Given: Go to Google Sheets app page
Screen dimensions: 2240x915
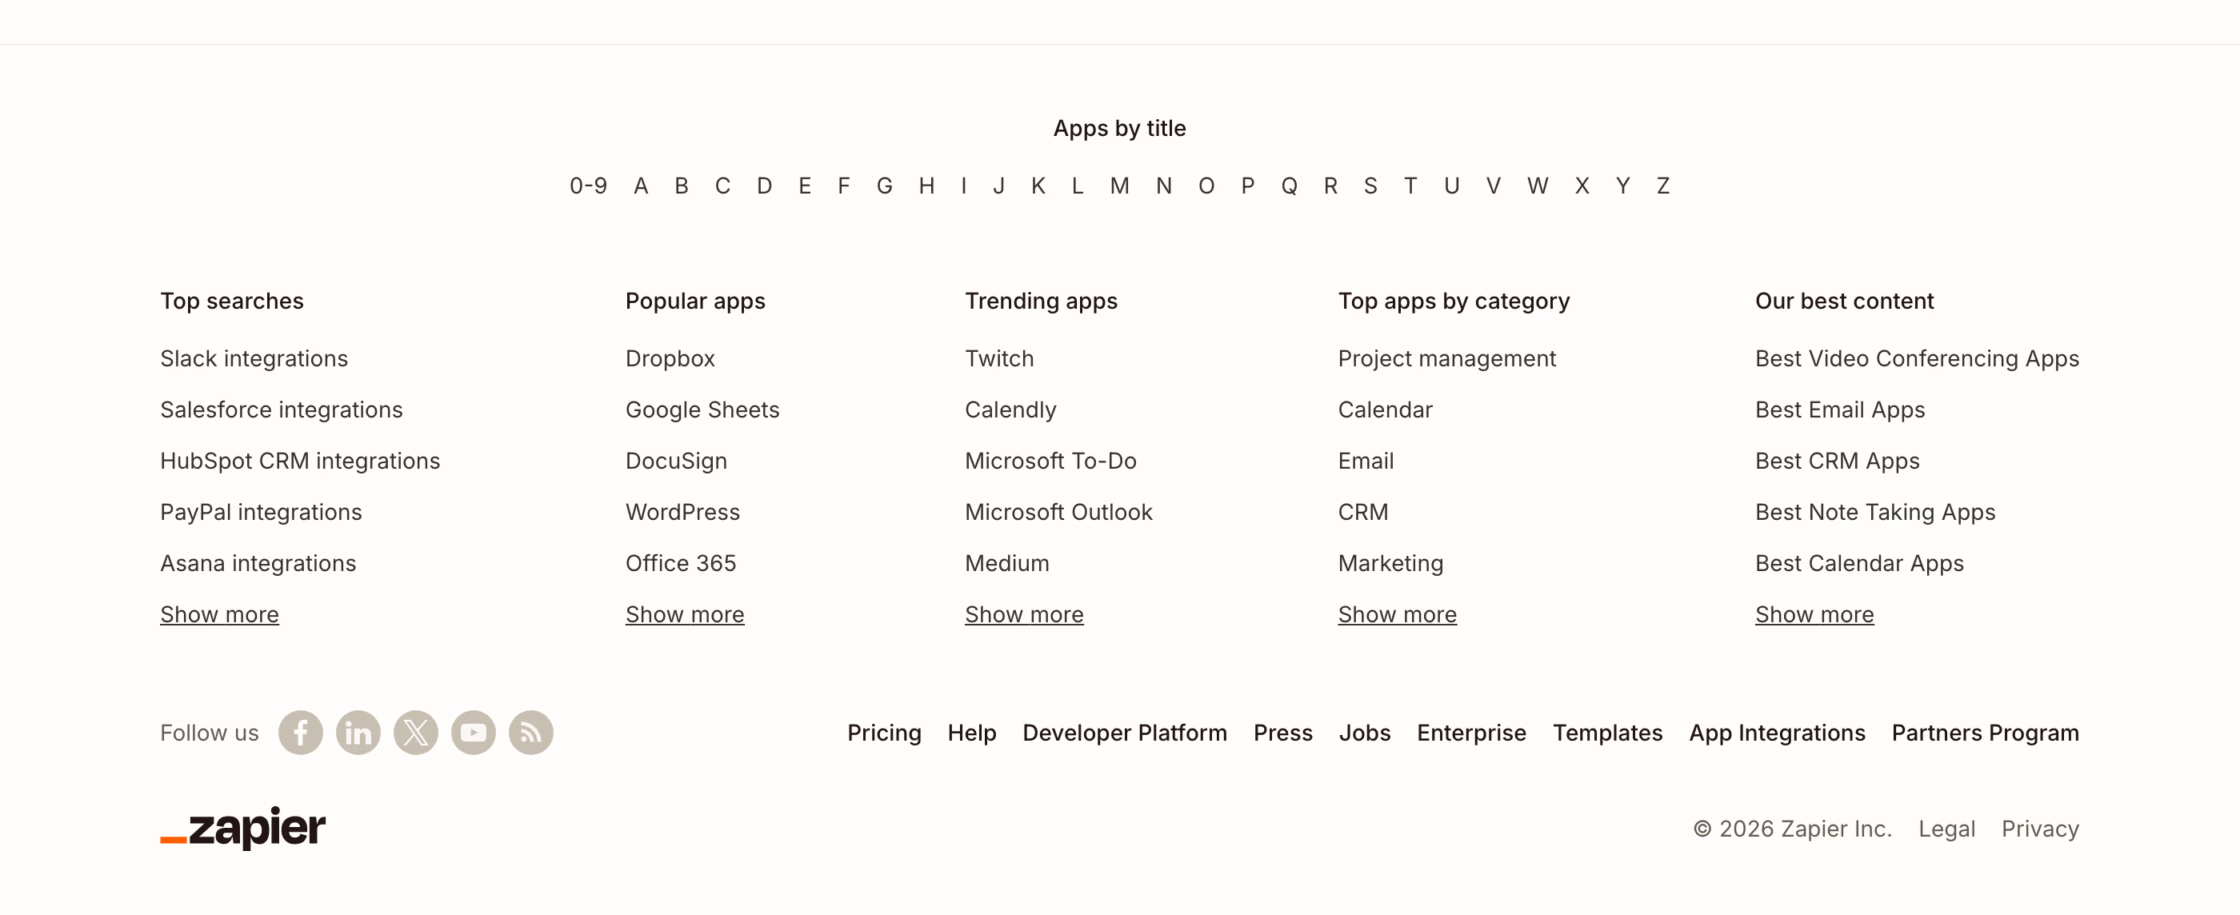Looking at the screenshot, I should 702,410.
